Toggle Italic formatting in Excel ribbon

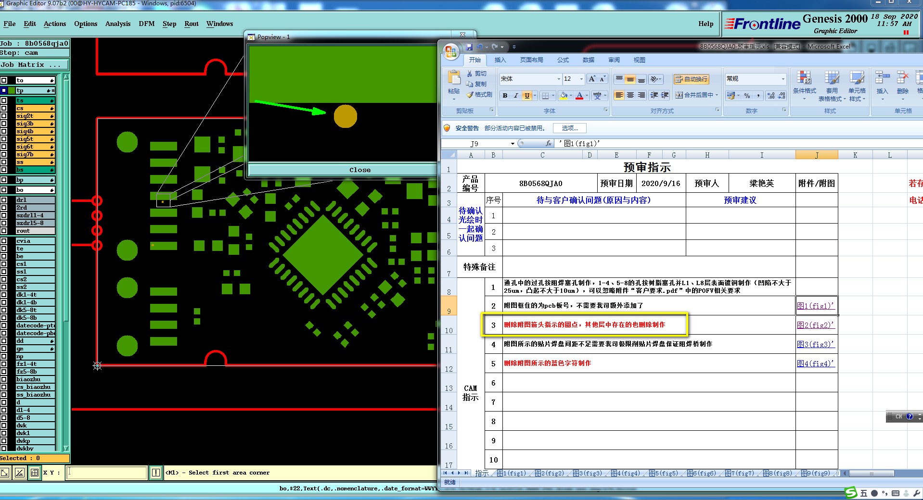(516, 95)
